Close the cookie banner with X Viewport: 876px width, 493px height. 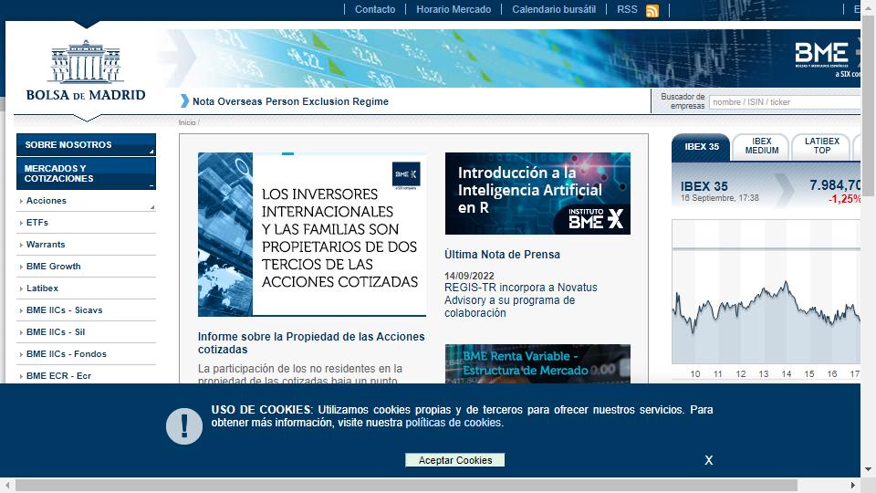(708, 460)
